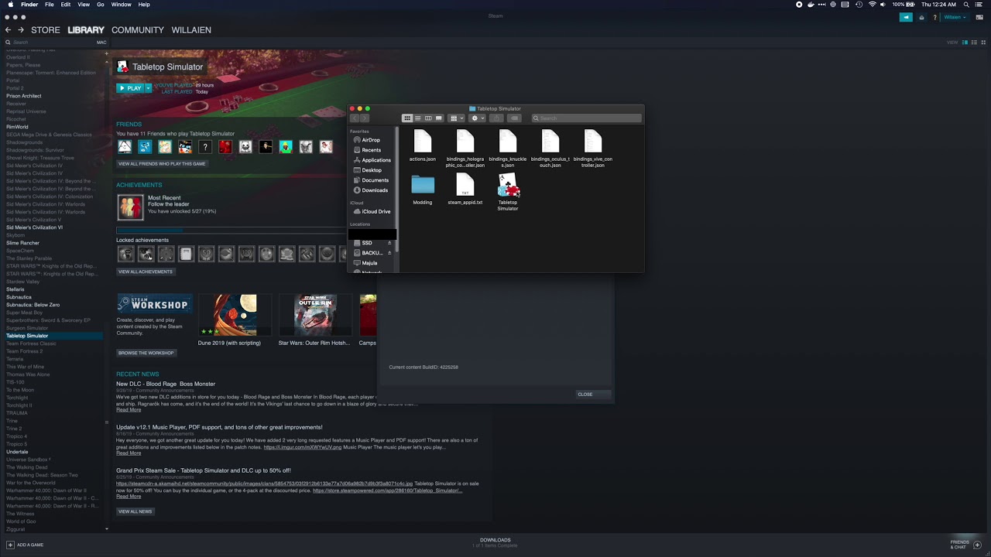Open Finder action gear dropdown
The width and height of the screenshot is (991, 557).
(477, 118)
